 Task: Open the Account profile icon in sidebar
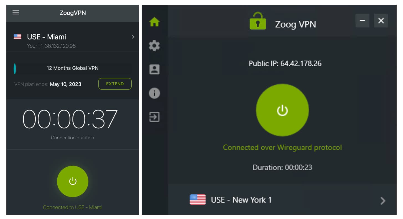pyautogui.click(x=154, y=69)
